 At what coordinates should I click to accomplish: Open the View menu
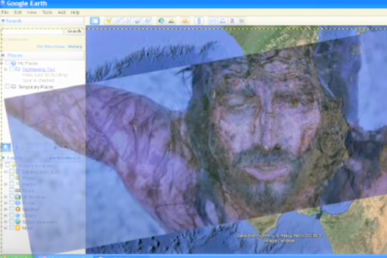point(32,12)
